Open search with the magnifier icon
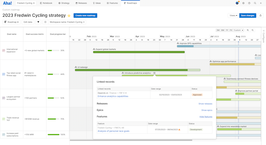The width and height of the screenshot is (266, 145). pyautogui.click(x=255, y=3)
